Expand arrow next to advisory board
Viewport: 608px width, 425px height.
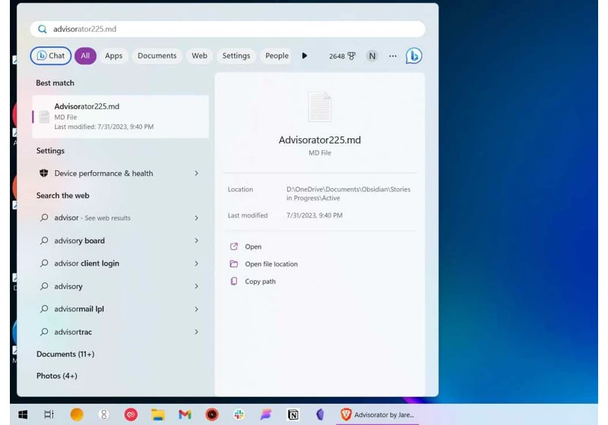[197, 241]
